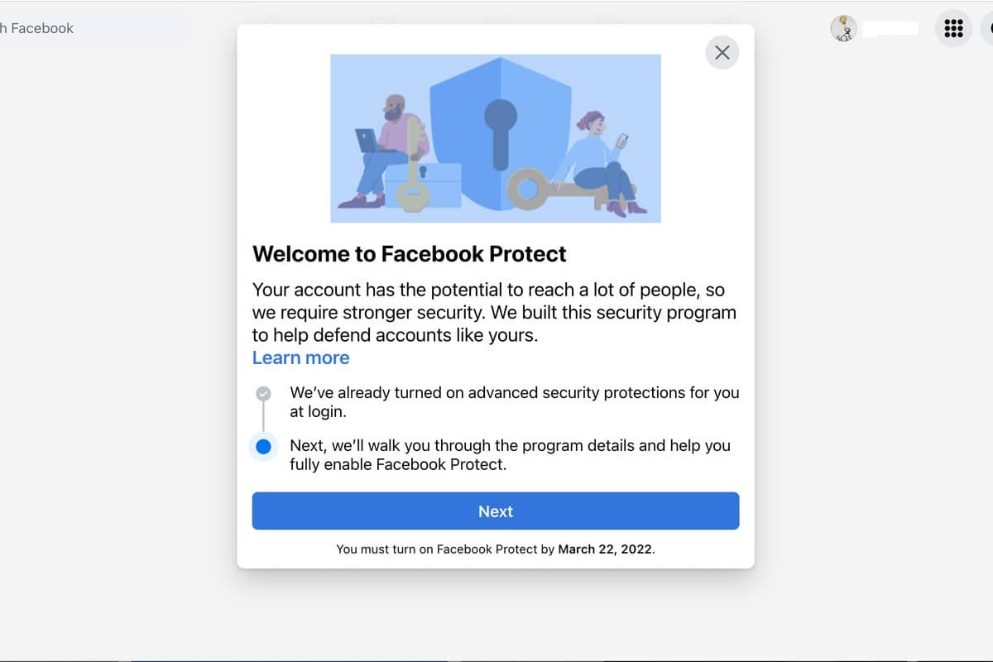
Task: Open the Facebook nine-dot menu grid
Action: pos(953,28)
